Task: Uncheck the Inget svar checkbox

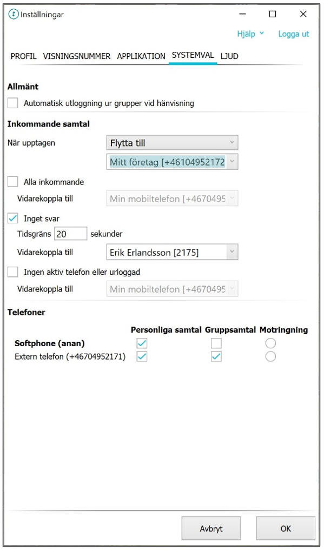Action: point(13,218)
